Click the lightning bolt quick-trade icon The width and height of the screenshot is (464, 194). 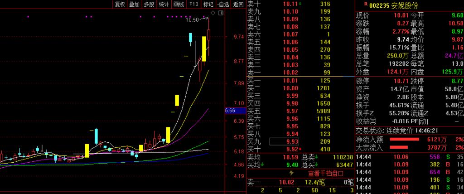291,173
